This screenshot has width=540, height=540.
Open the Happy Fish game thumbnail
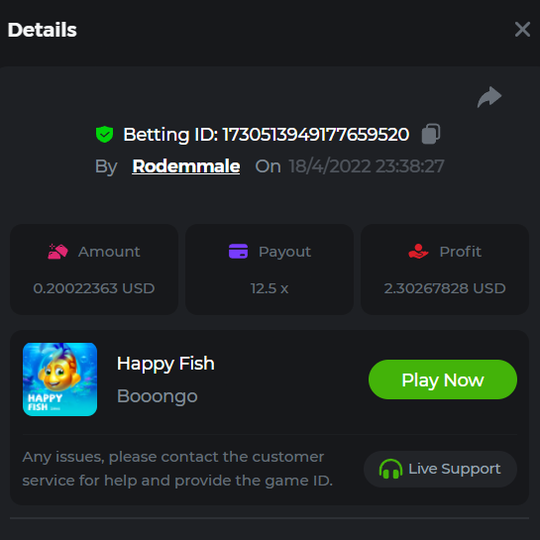click(59, 379)
